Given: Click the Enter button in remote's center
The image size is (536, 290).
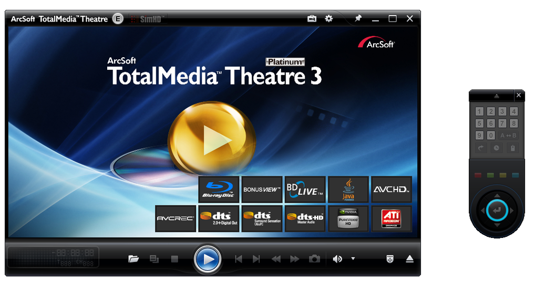Looking at the screenshot, I should [497, 210].
